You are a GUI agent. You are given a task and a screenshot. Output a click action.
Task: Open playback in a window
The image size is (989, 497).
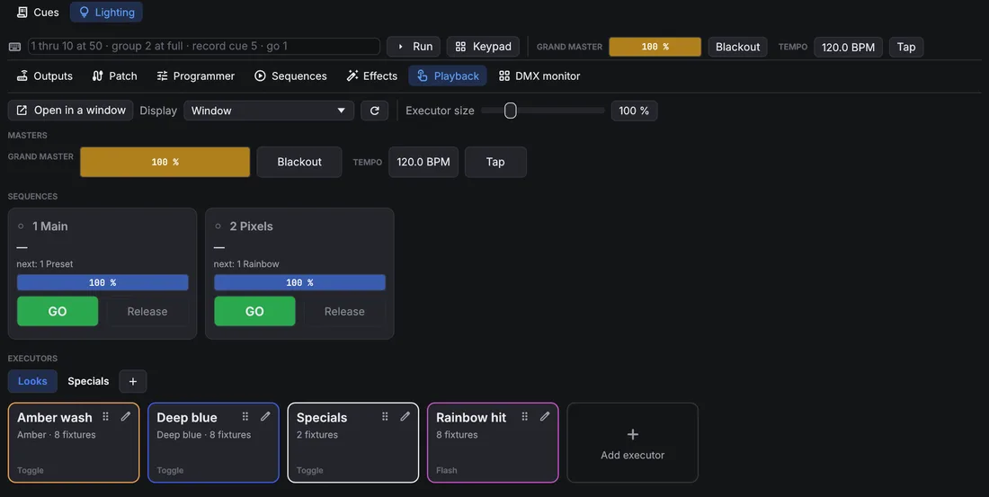point(71,111)
